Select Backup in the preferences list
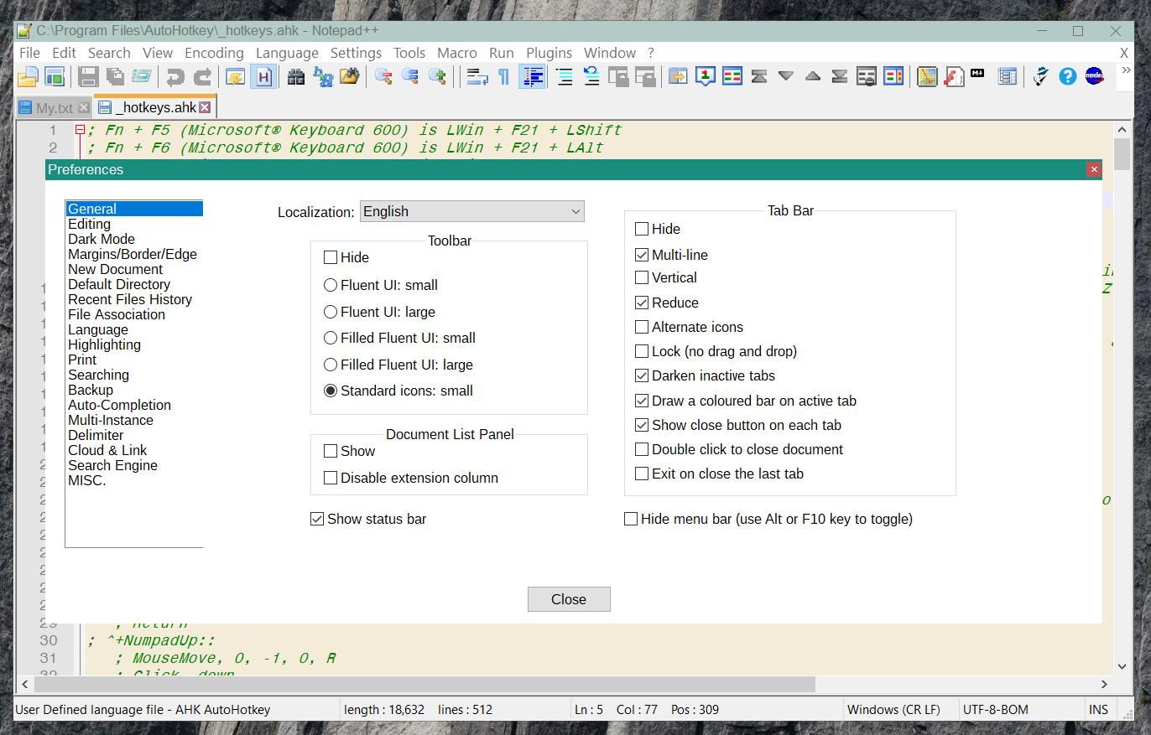1151x735 pixels. [91, 390]
